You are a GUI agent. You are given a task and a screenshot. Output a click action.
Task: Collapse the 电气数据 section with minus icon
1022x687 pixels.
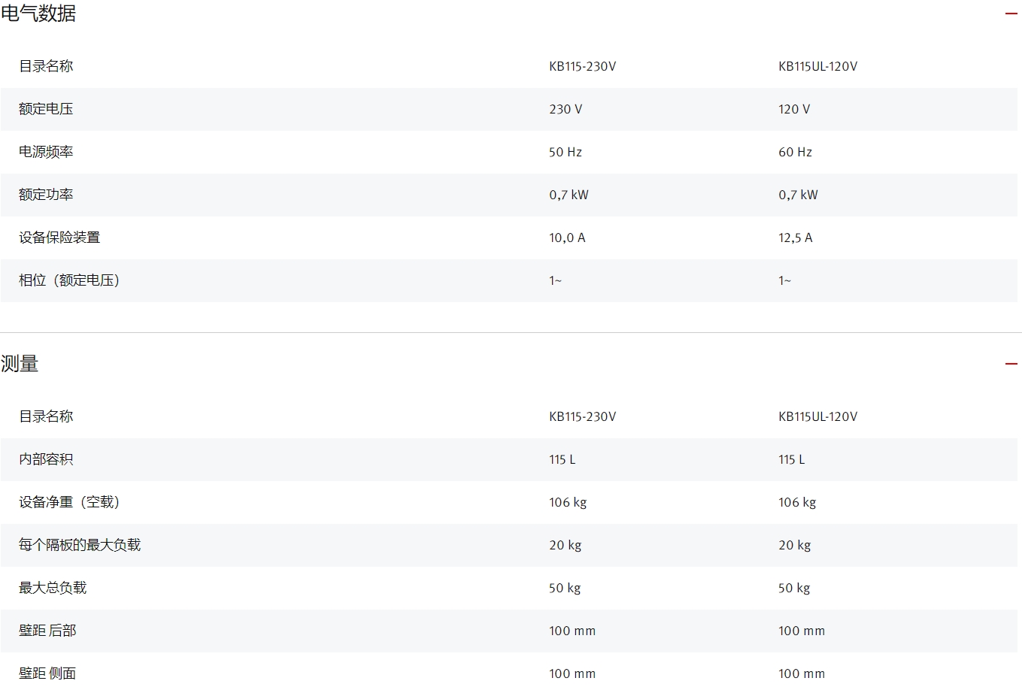click(x=1011, y=14)
